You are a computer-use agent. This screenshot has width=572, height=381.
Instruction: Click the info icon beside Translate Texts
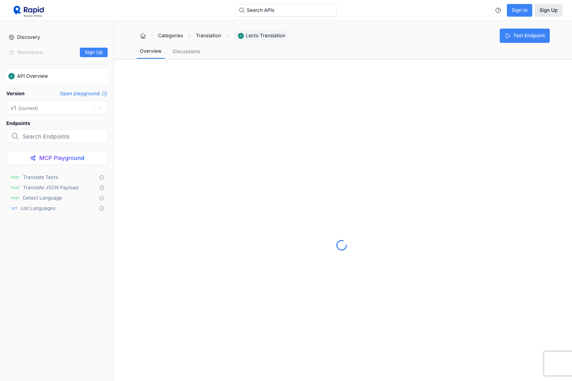tap(101, 177)
